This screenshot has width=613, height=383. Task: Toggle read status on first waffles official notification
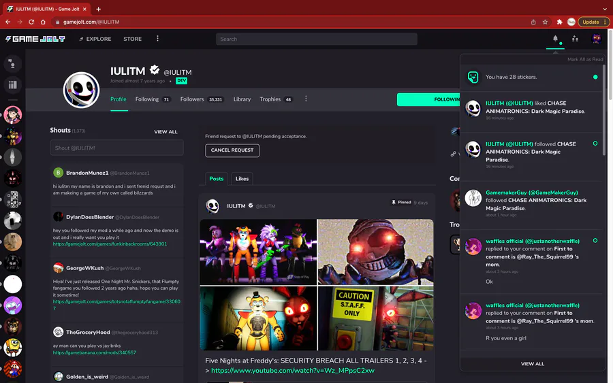[595, 241]
